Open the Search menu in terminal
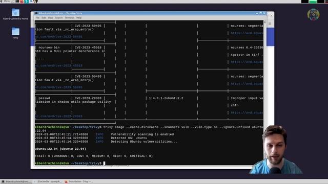The width and height of the screenshot is (328, 184). point(59,18)
